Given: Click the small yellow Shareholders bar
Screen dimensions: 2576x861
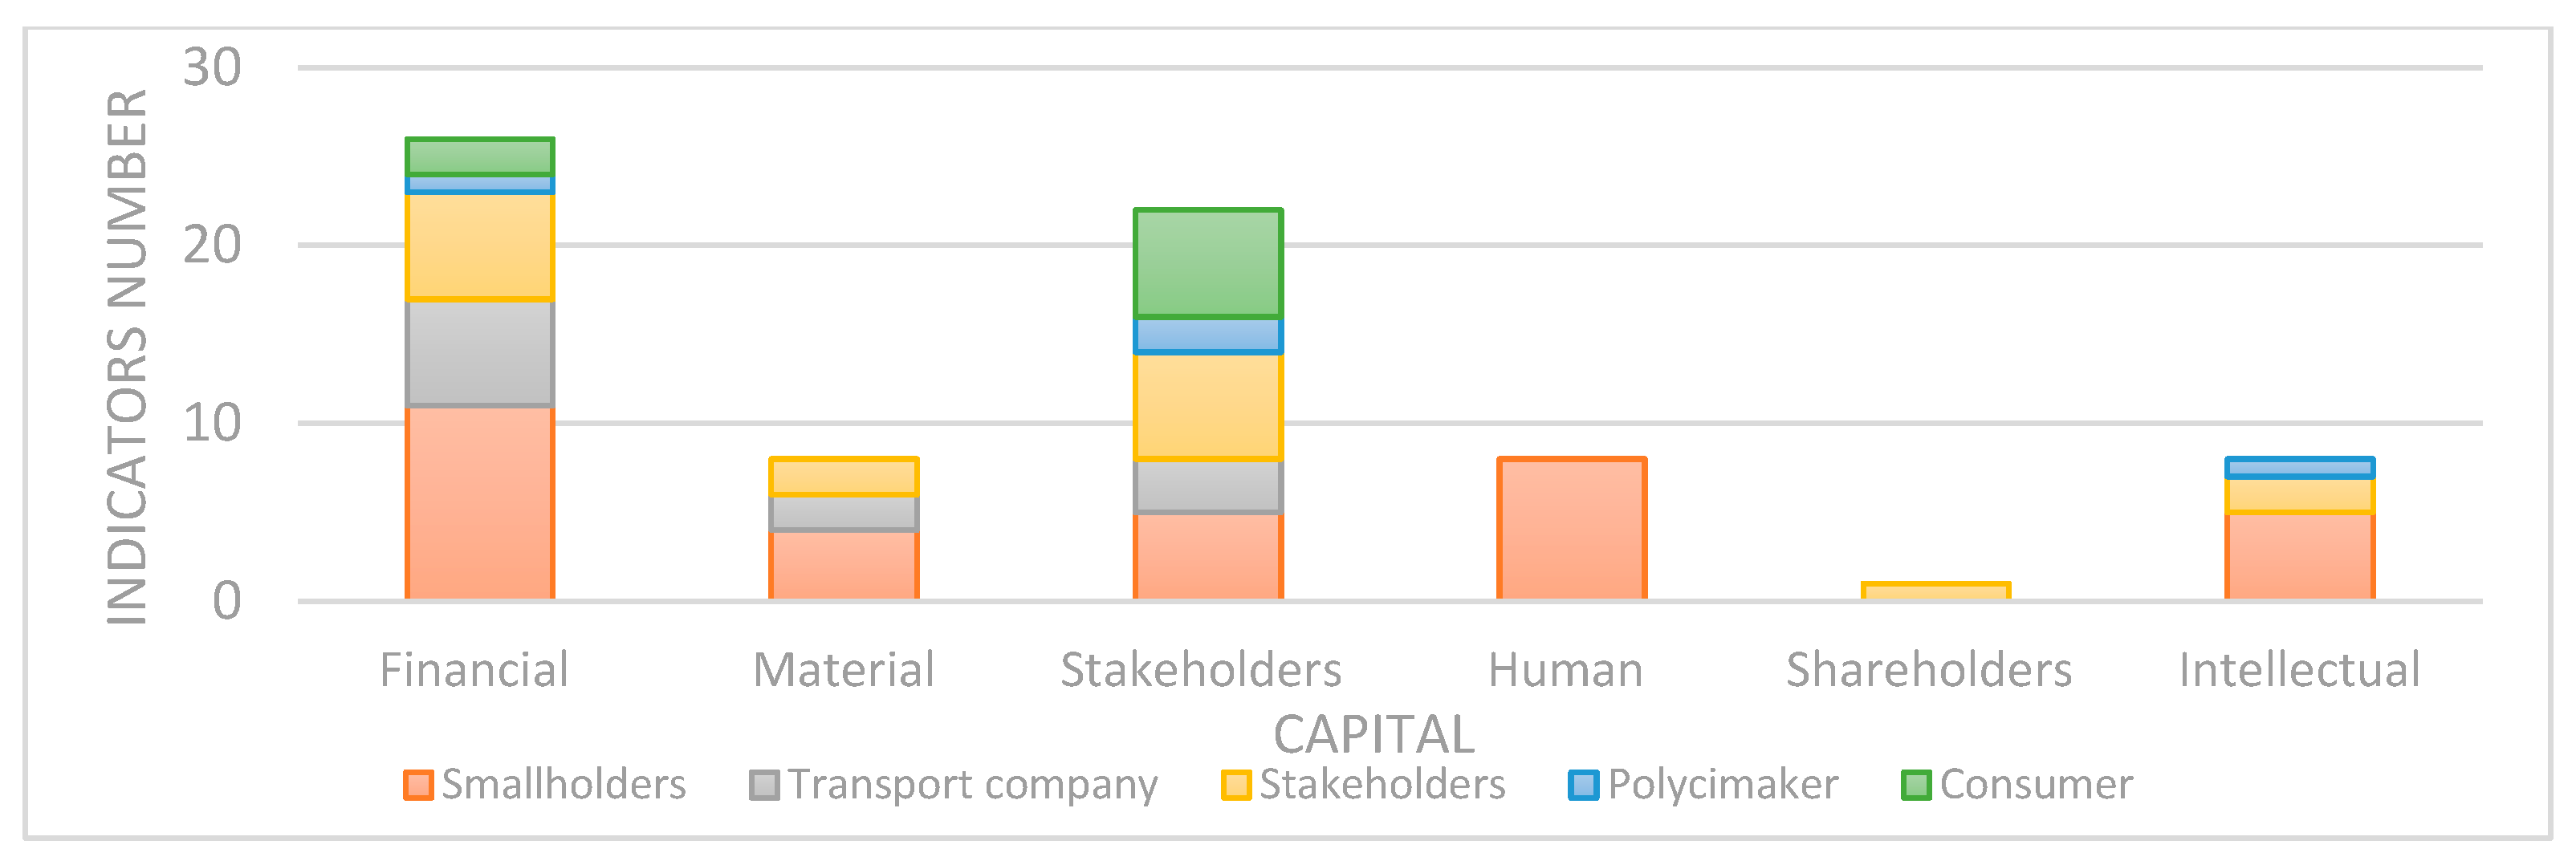Looking at the screenshot, I should (1936, 591).
